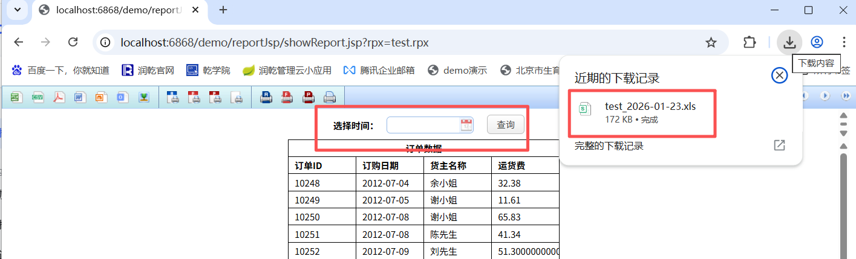Open bookmark demo演示
This screenshot has height=259, width=856.
pos(457,71)
